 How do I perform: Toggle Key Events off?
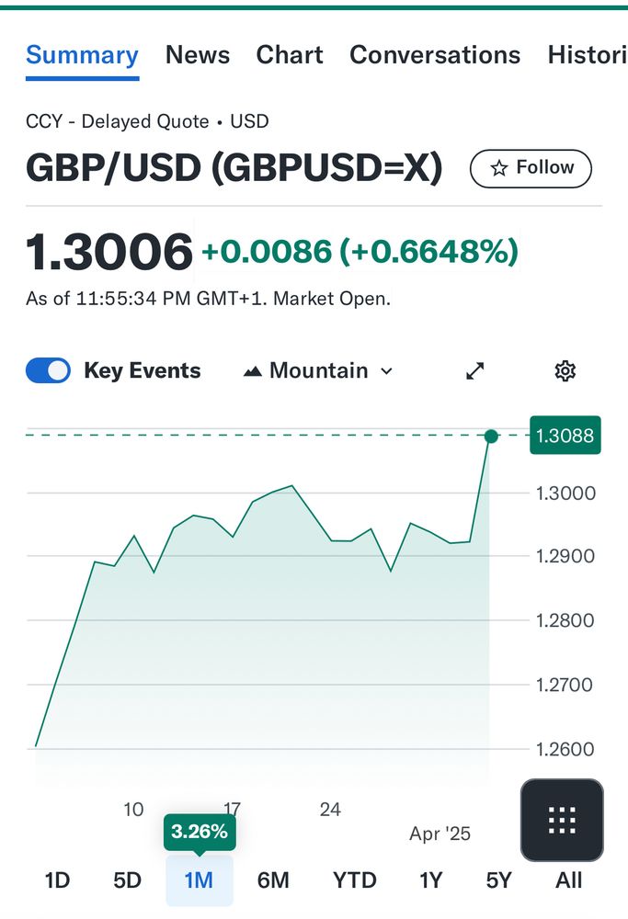[48, 369]
